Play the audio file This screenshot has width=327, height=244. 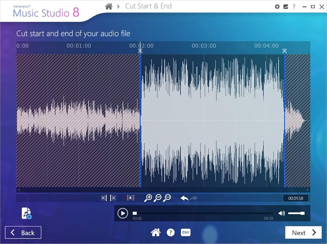(x=123, y=213)
